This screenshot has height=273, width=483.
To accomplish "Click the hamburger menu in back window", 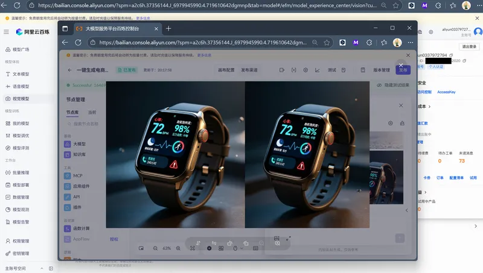I will [x=6, y=32].
